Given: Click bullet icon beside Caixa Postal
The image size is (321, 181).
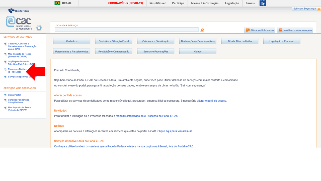Looking at the screenshot, I should [x=6, y=95].
